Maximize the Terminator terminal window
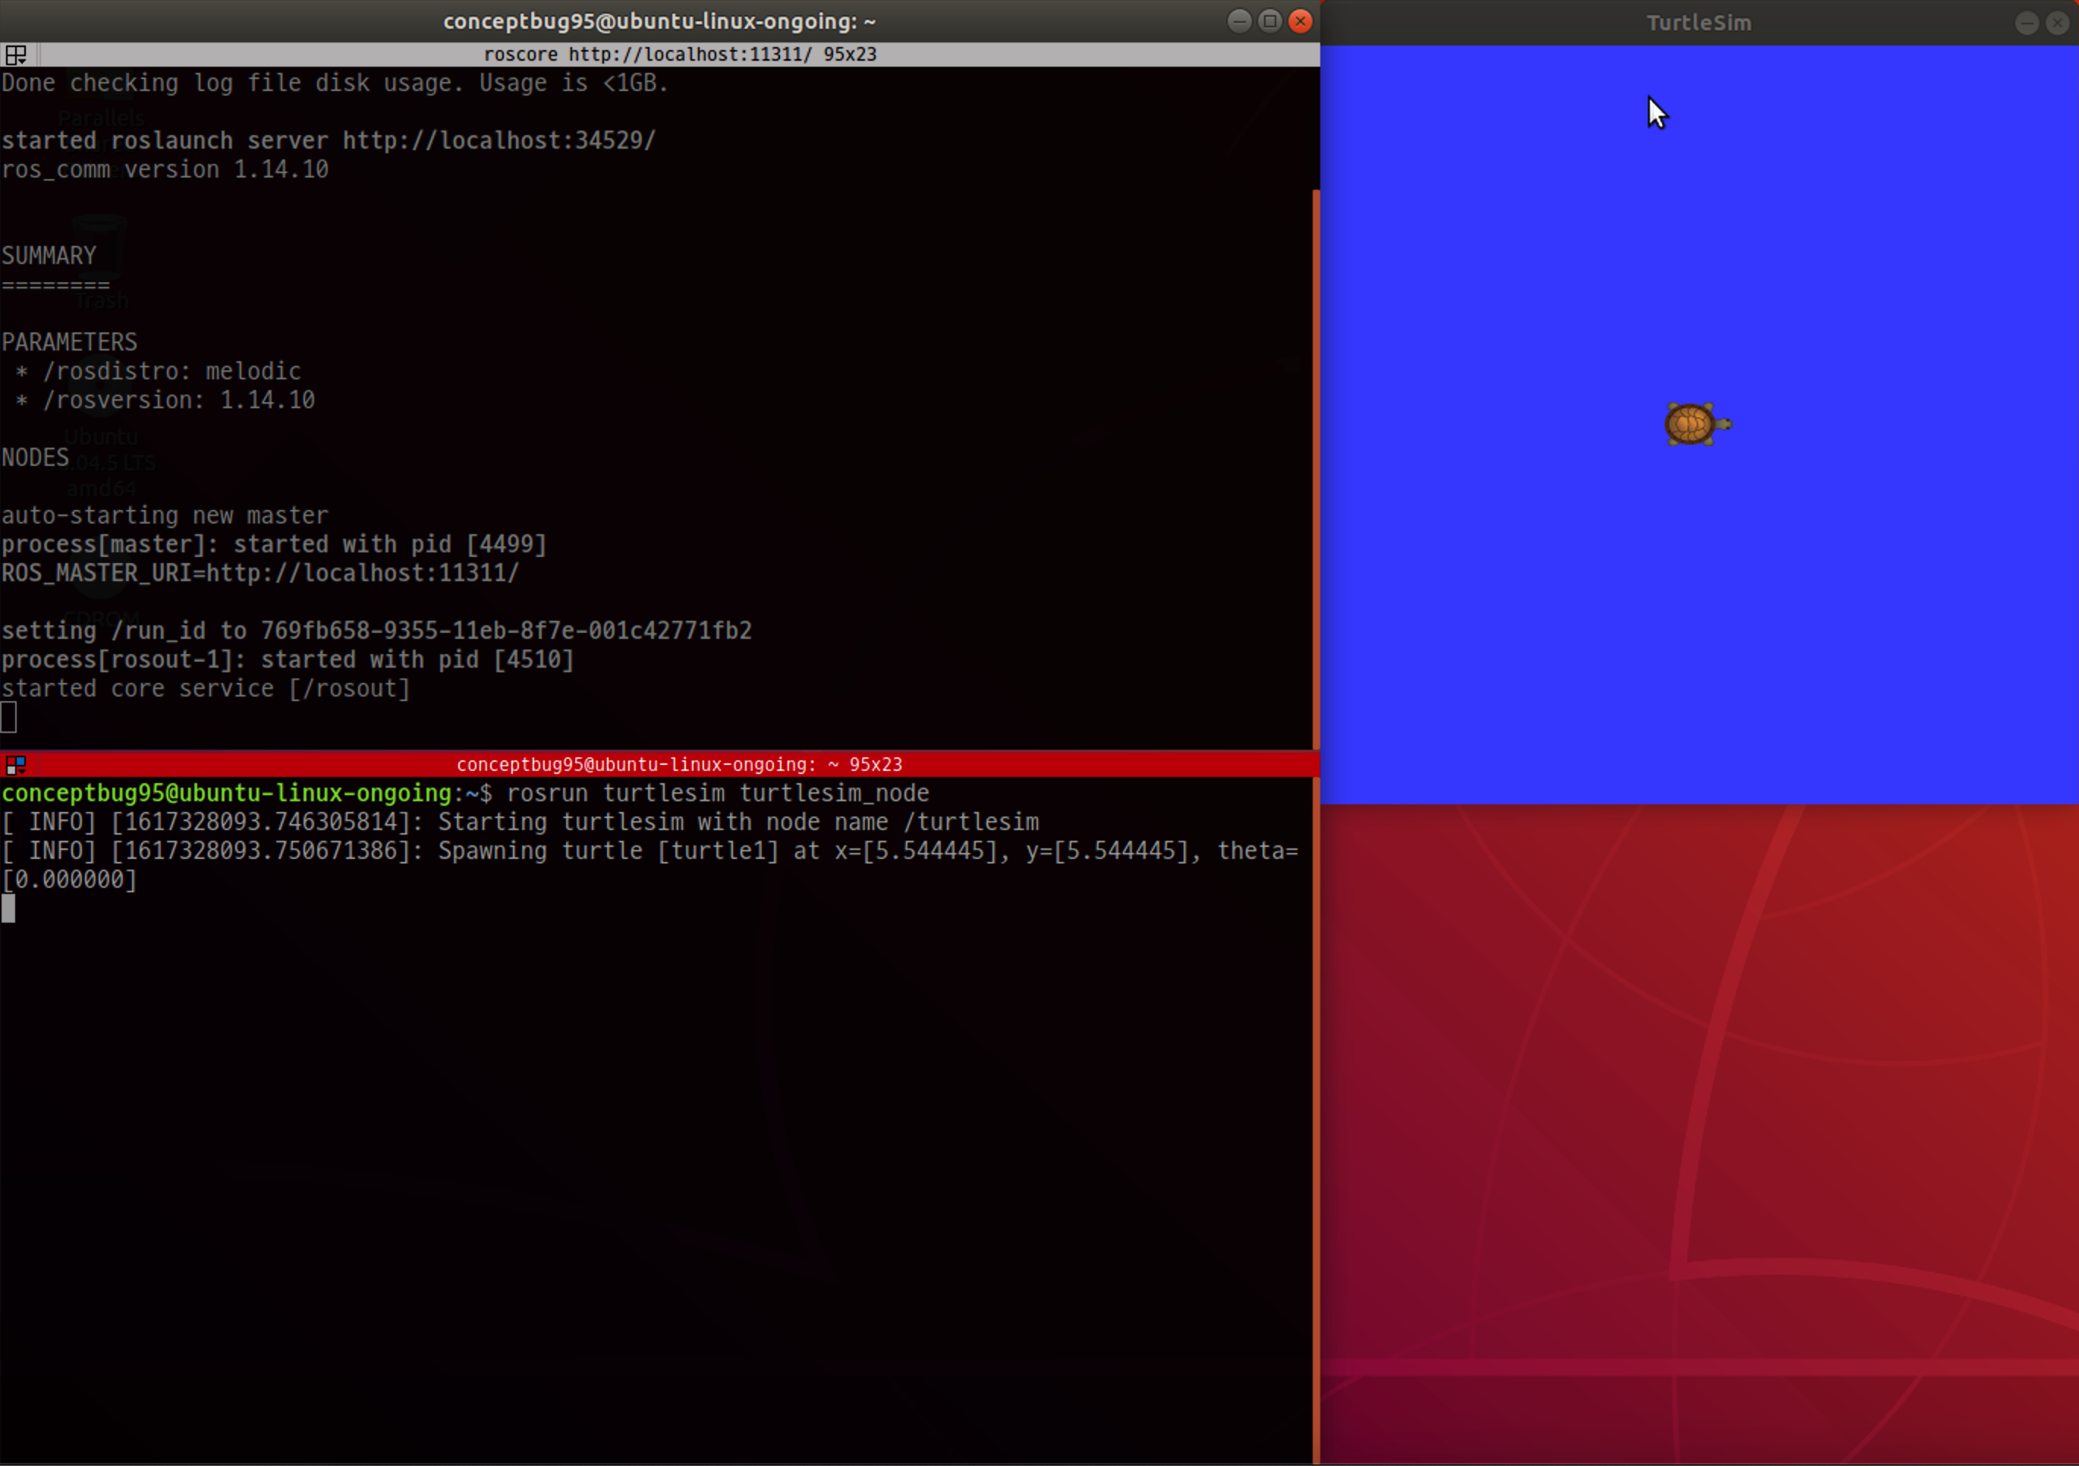 pos(1269,20)
